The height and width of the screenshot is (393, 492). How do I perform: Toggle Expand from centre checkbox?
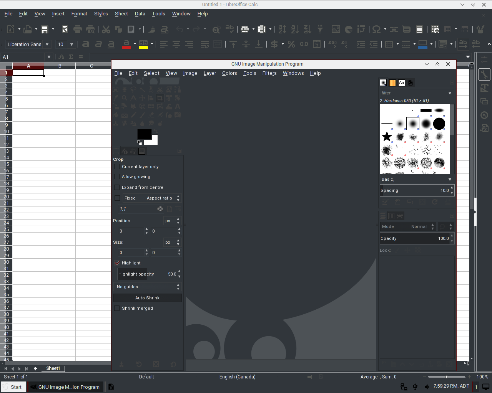click(x=117, y=187)
